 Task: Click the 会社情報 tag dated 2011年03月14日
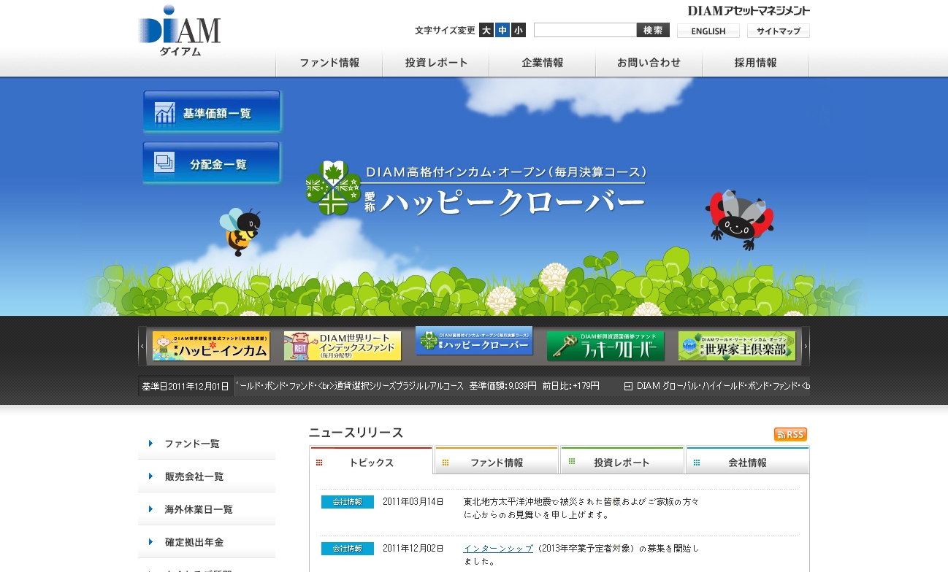coord(348,502)
